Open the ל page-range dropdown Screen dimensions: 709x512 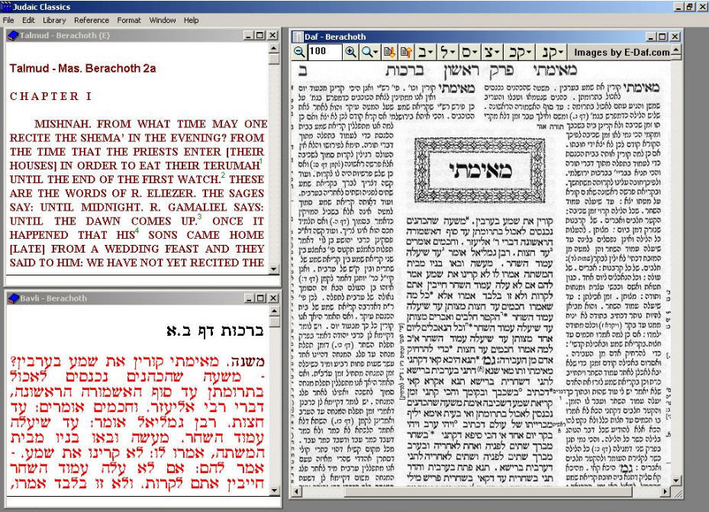(447, 52)
